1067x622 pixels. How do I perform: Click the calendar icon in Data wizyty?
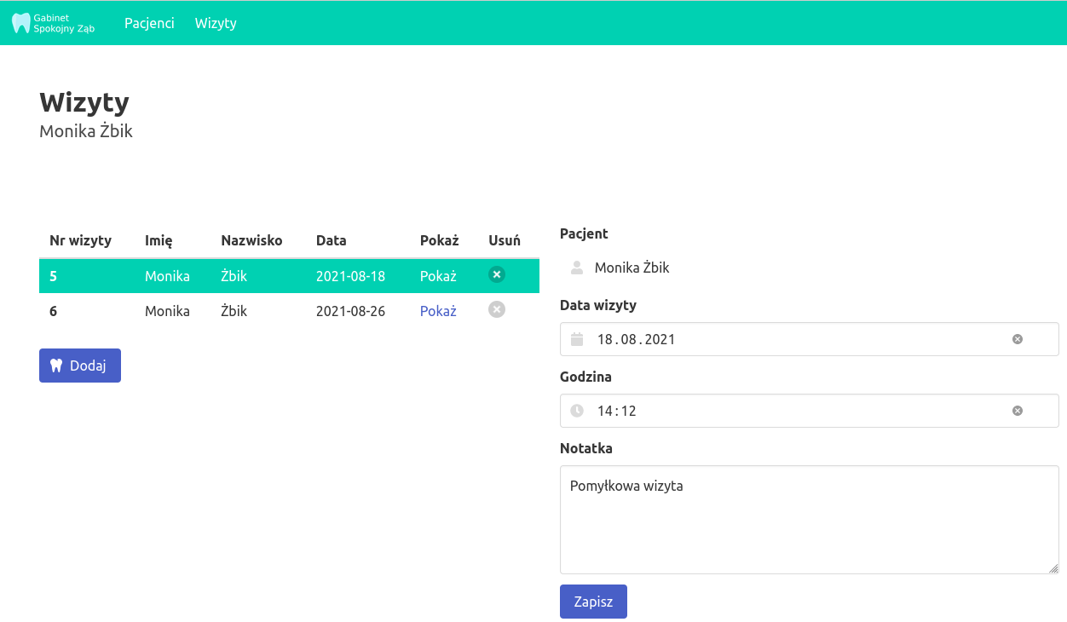pyautogui.click(x=577, y=339)
